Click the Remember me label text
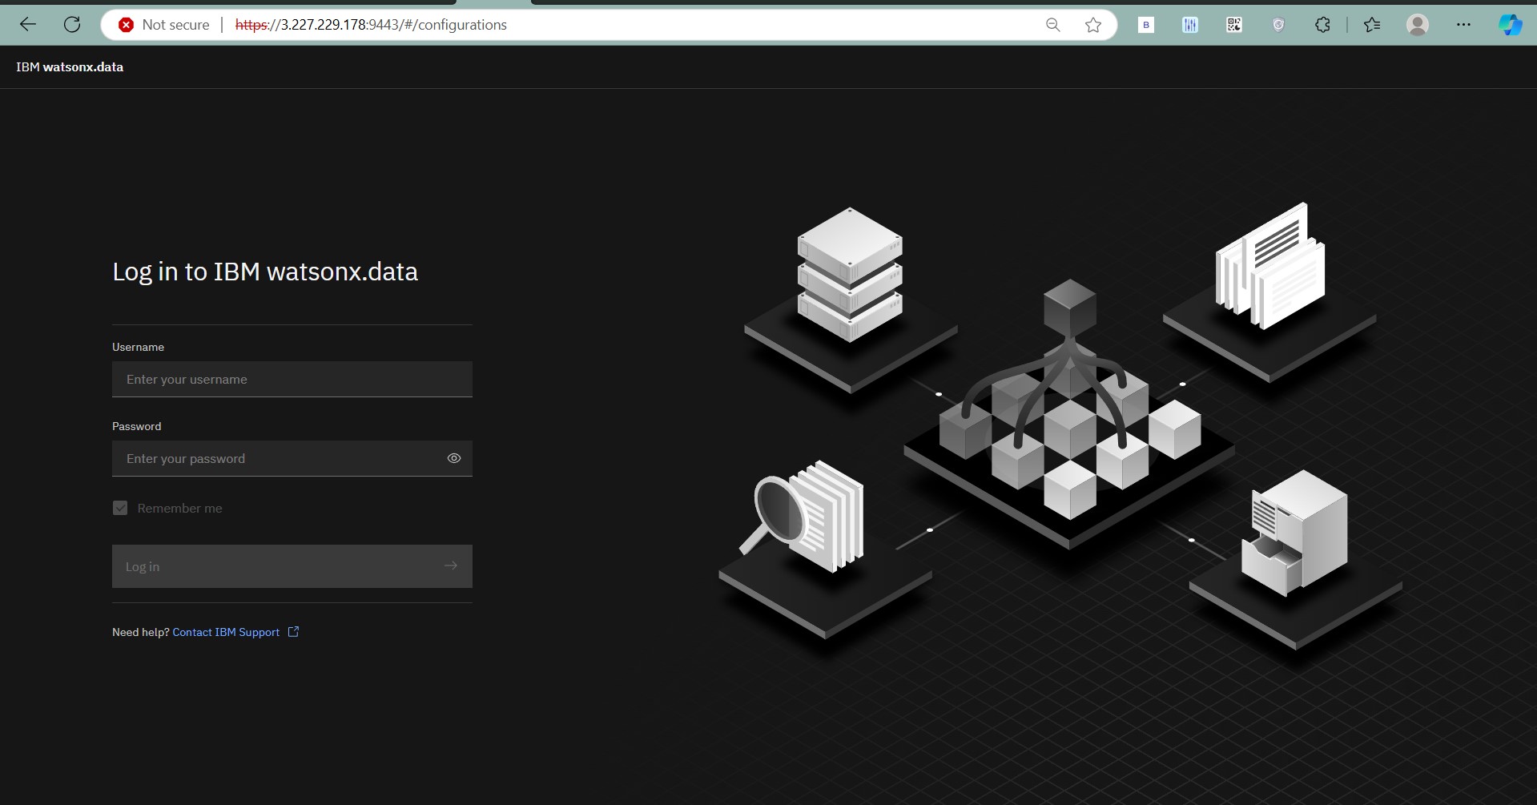 [x=179, y=508]
